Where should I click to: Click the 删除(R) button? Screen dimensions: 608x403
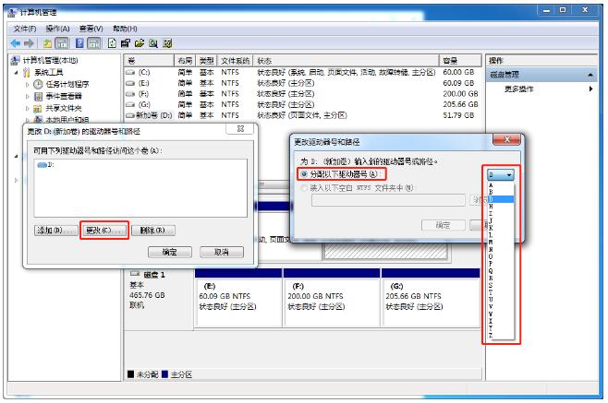pyautogui.click(x=153, y=231)
